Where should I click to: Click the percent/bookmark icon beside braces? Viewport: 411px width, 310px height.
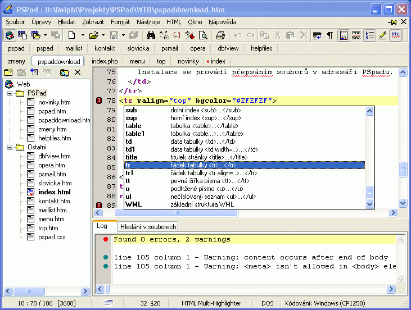[x=190, y=35]
